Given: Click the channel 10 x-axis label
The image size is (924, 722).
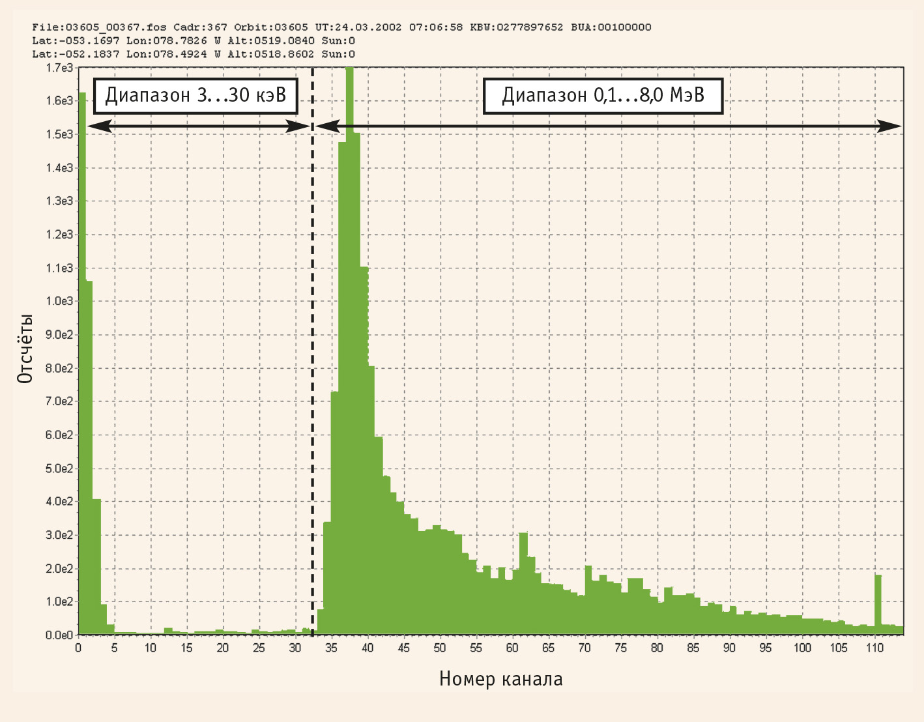Looking at the screenshot, I should click(151, 648).
